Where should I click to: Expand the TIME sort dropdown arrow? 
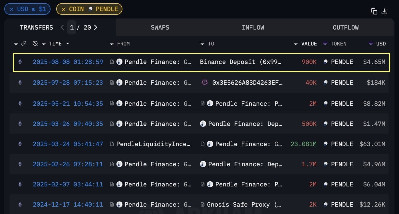click(x=68, y=43)
